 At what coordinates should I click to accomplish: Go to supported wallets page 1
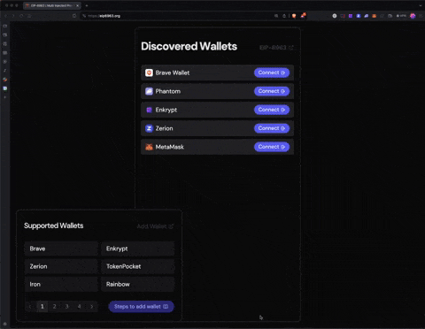click(42, 307)
